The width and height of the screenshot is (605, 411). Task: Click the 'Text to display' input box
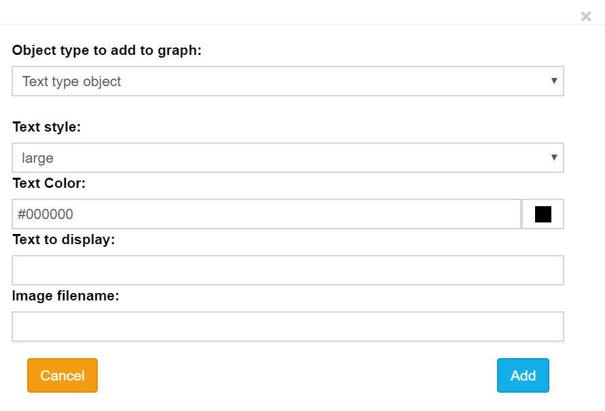tap(288, 270)
